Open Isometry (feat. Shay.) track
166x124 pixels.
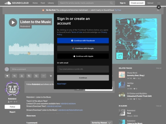136,75
